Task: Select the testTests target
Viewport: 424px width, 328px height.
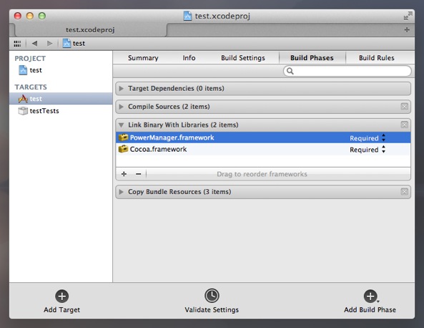Action: pyautogui.click(x=61, y=111)
